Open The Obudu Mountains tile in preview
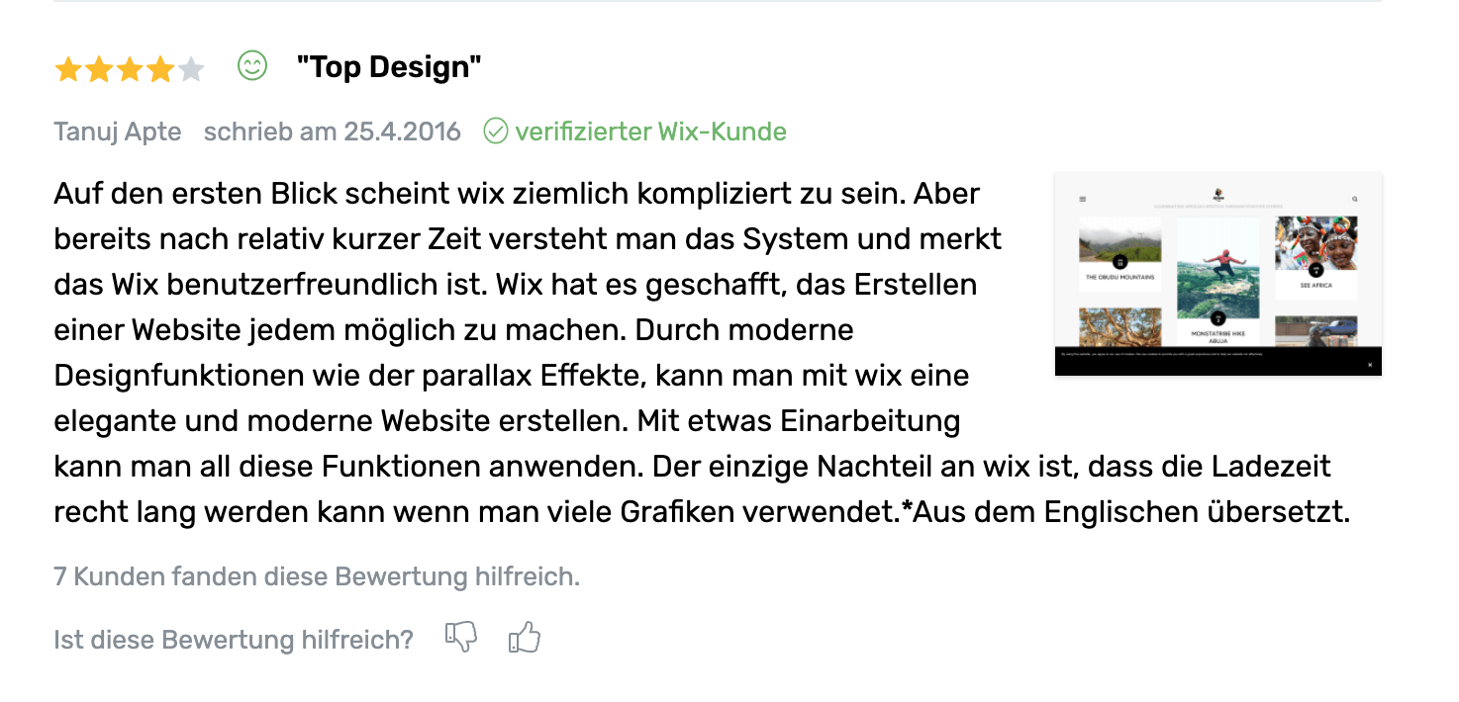The height and width of the screenshot is (702, 1459). [x=1119, y=254]
